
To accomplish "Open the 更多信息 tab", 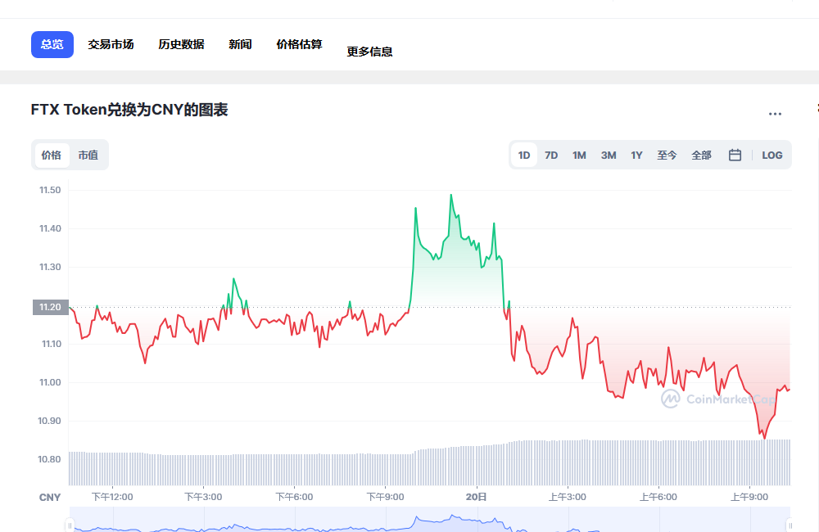I will [370, 52].
